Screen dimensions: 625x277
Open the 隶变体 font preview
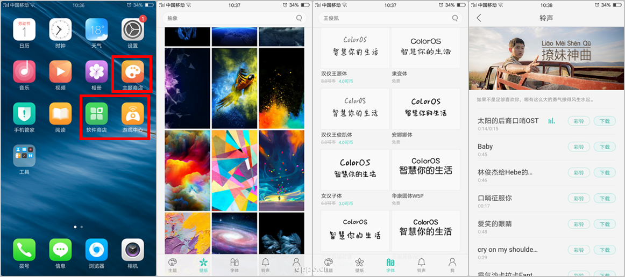coord(425,48)
